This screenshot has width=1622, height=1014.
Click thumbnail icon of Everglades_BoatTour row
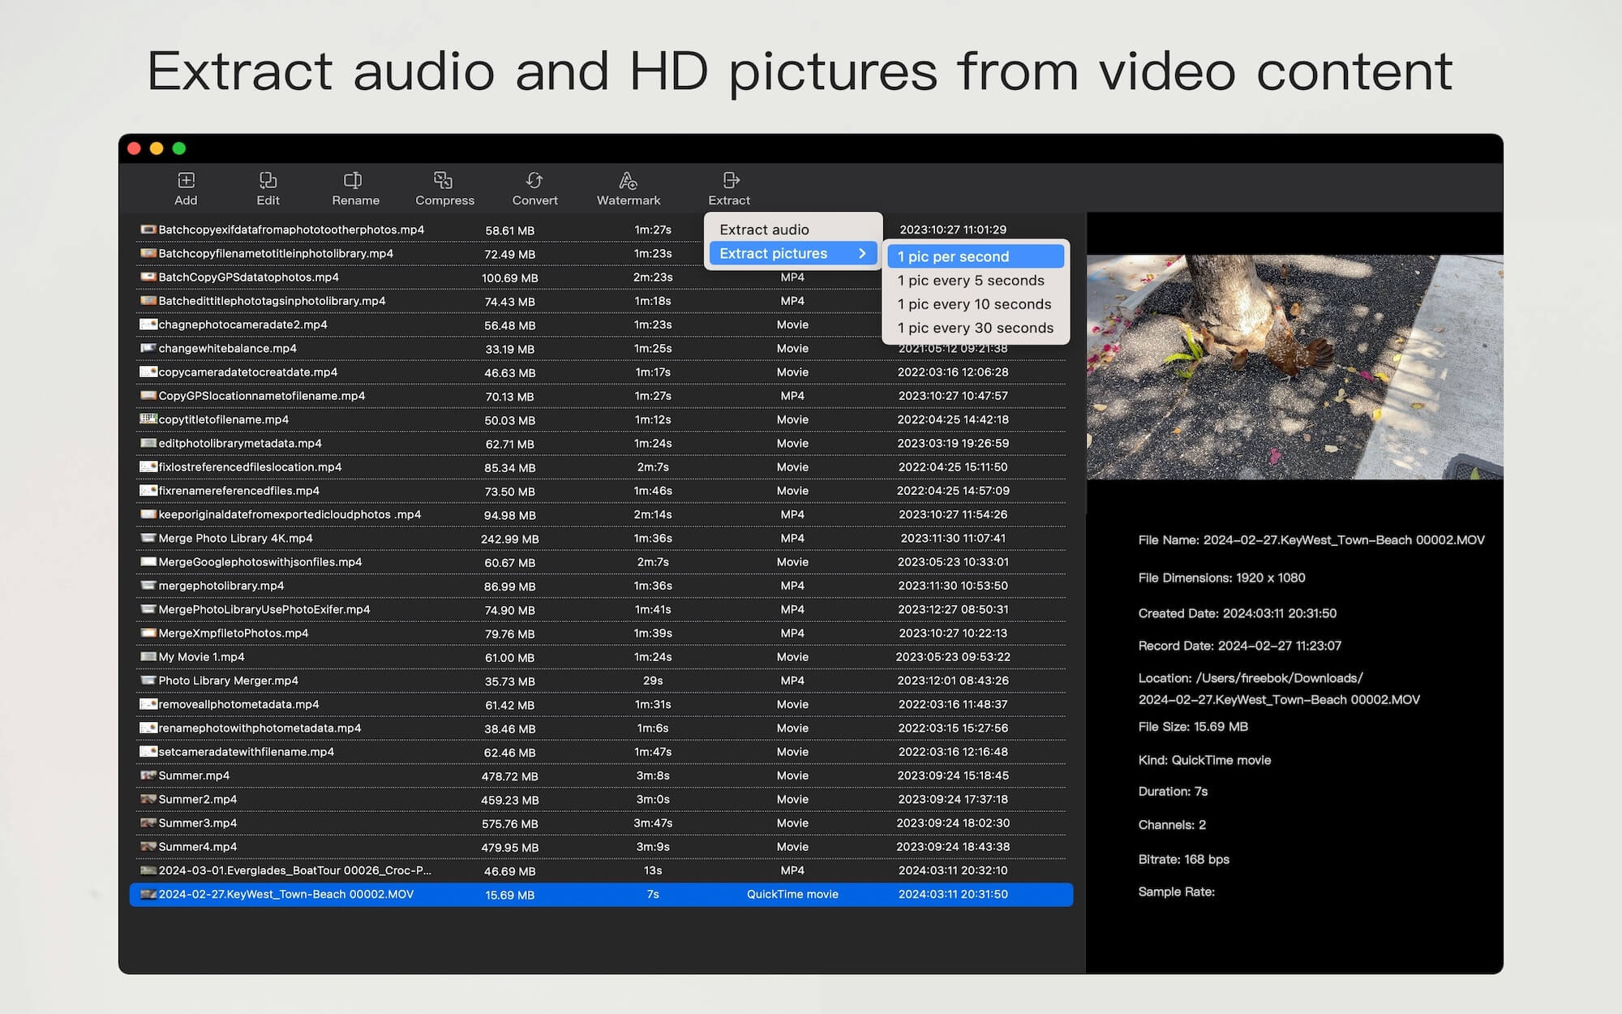click(x=148, y=870)
